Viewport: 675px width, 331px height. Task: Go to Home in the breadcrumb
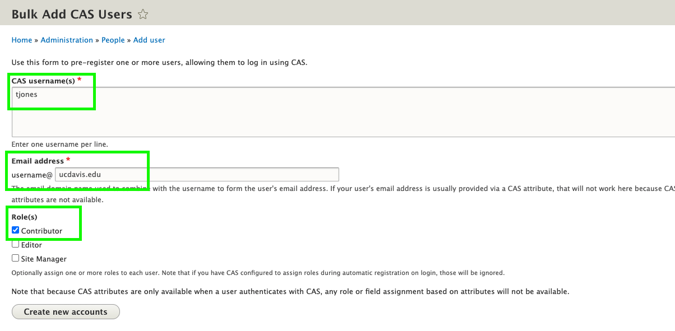22,40
